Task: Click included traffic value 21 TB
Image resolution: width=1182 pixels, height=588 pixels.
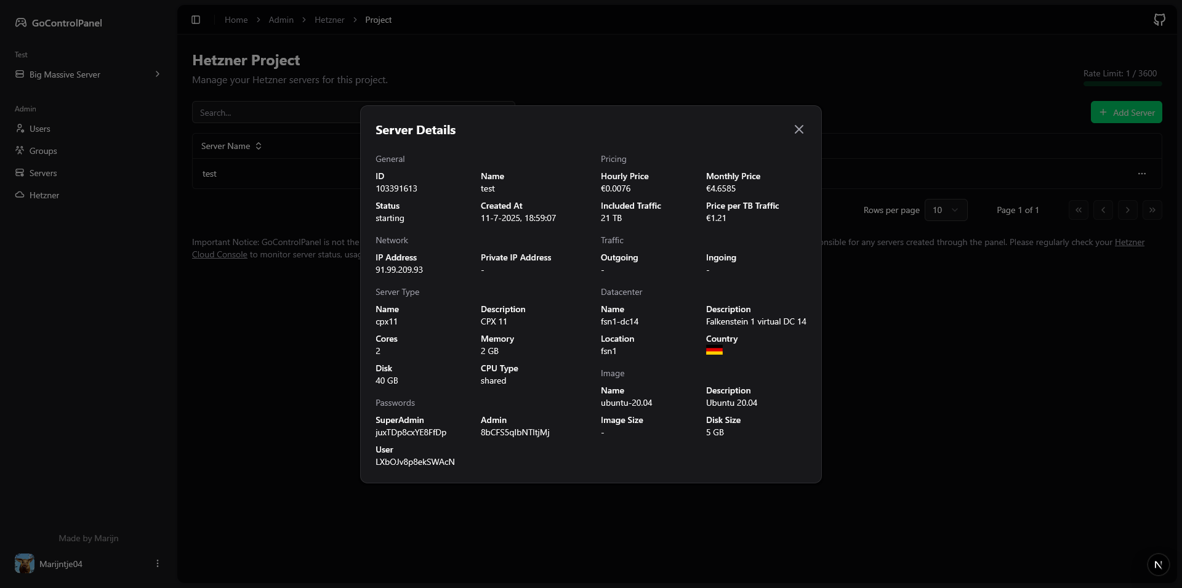Action: pyautogui.click(x=611, y=218)
